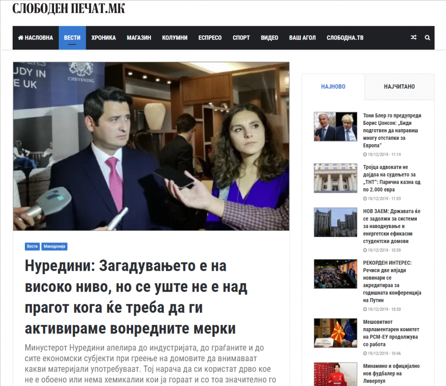
Task: Click the НАСЛОВНА home menu item
Action: tap(35, 38)
